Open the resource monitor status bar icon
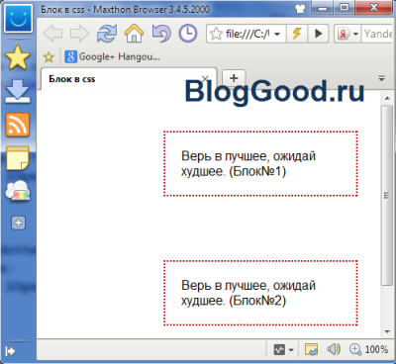The image size is (396, 364). pos(279,349)
